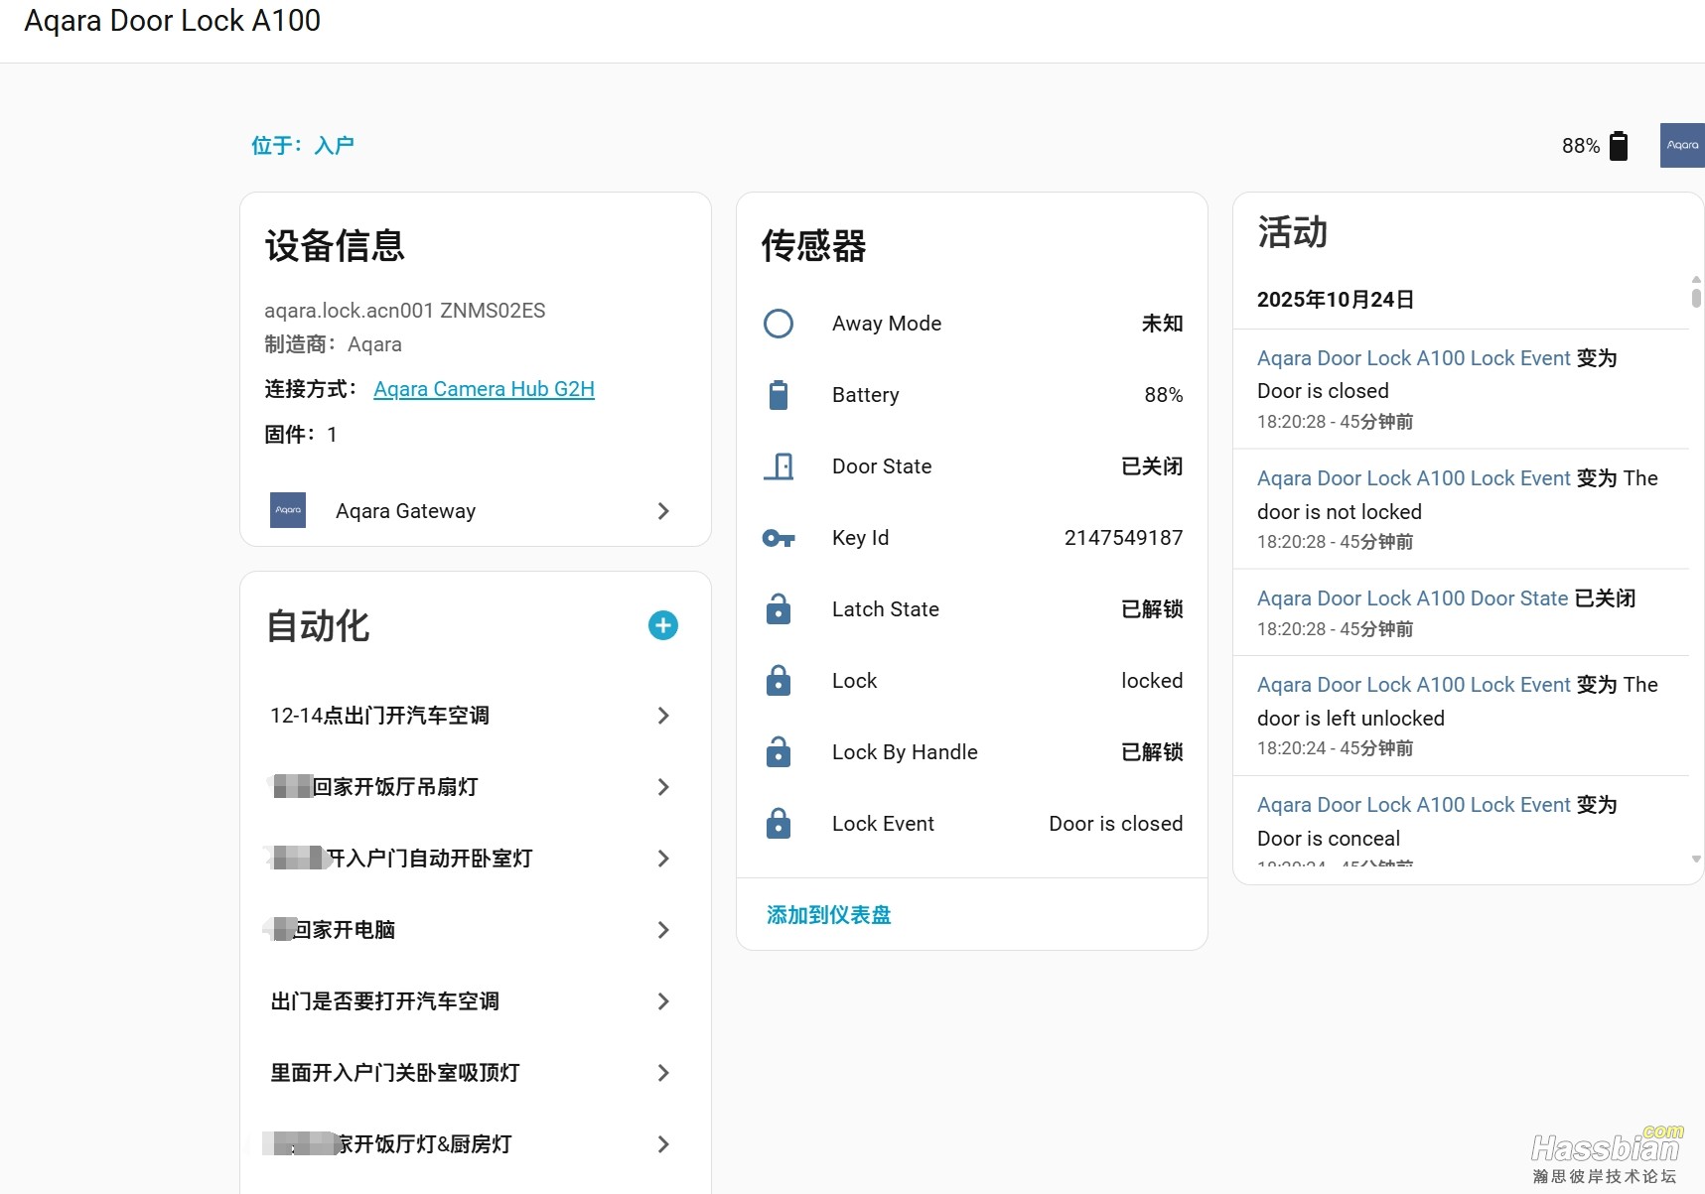Open the Aqara Gateway chevron
This screenshot has width=1705, height=1194.
coord(663,511)
